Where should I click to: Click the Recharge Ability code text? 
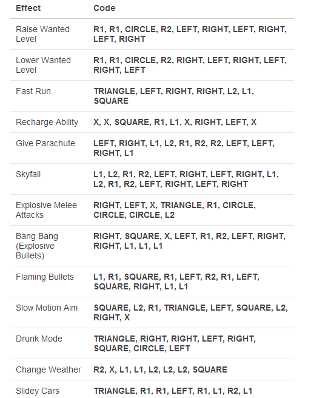[x=175, y=122]
